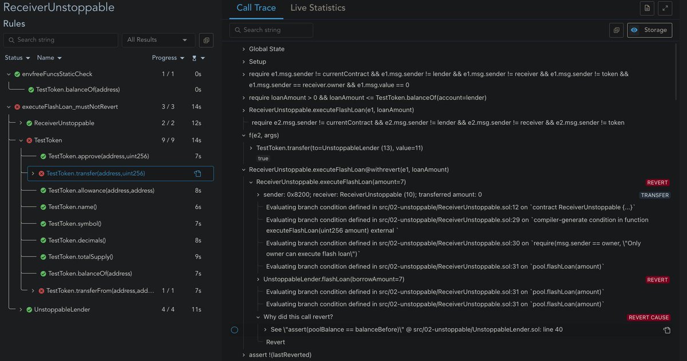Image resolution: width=687 pixels, height=361 pixels.
Task: Toggle the Storage visibility button
Action: point(649,30)
